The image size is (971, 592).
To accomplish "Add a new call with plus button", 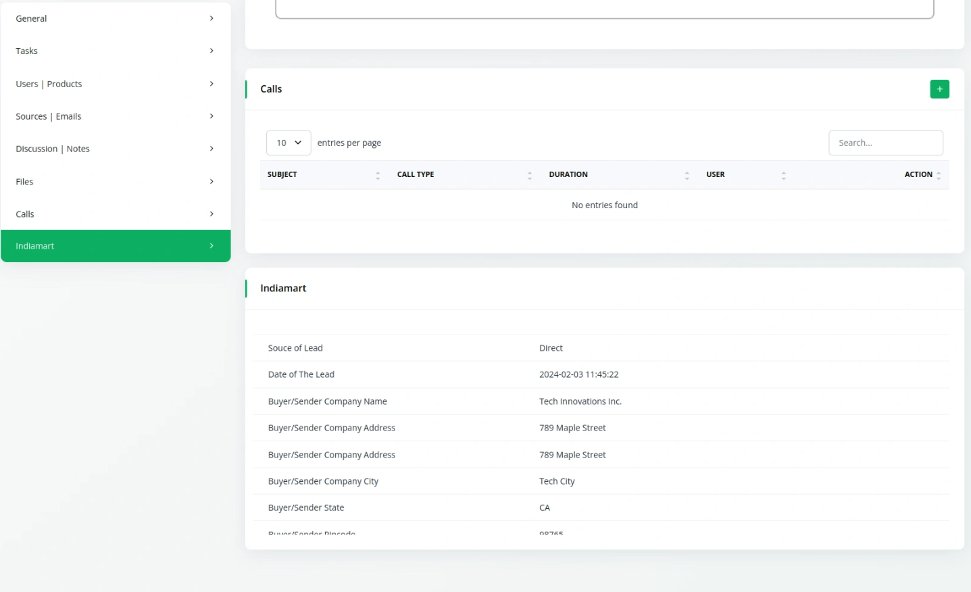I will 939,89.
